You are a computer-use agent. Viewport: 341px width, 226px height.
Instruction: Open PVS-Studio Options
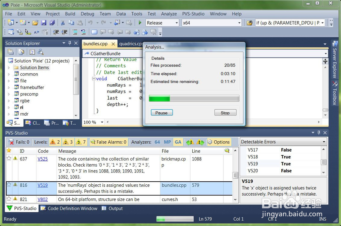pos(219,142)
